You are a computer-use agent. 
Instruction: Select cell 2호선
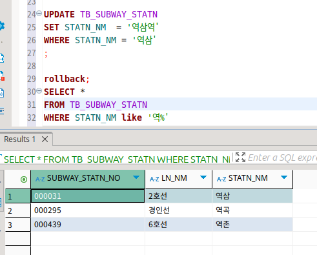pyautogui.click(x=179, y=196)
